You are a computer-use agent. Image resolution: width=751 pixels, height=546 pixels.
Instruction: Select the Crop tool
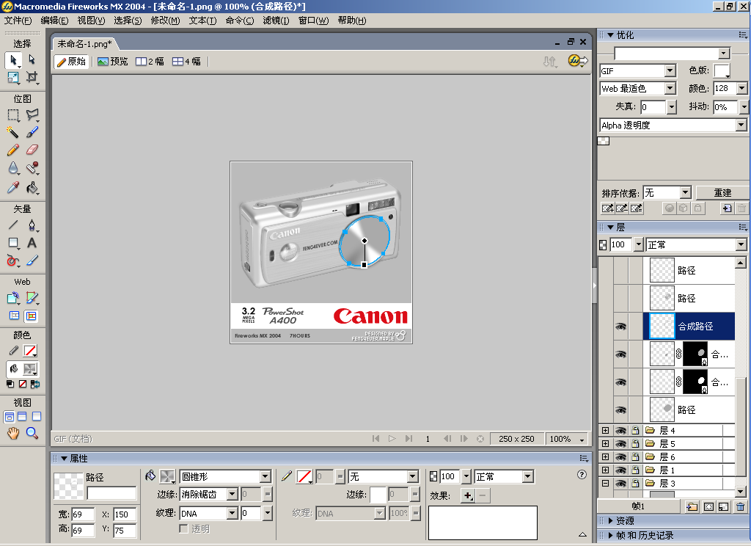[32, 77]
